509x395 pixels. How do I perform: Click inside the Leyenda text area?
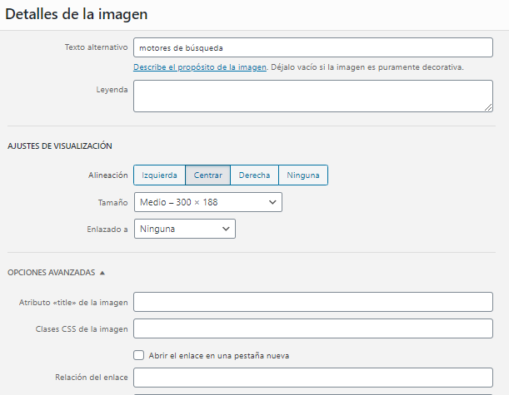pos(312,96)
